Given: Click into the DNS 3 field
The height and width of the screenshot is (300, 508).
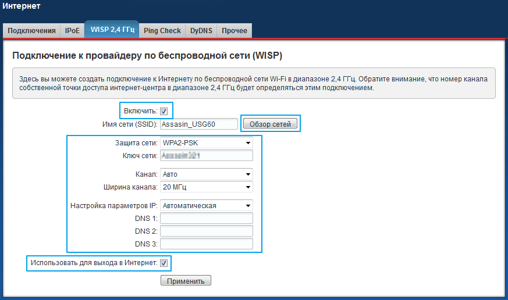Looking at the screenshot, I should click(207, 244).
